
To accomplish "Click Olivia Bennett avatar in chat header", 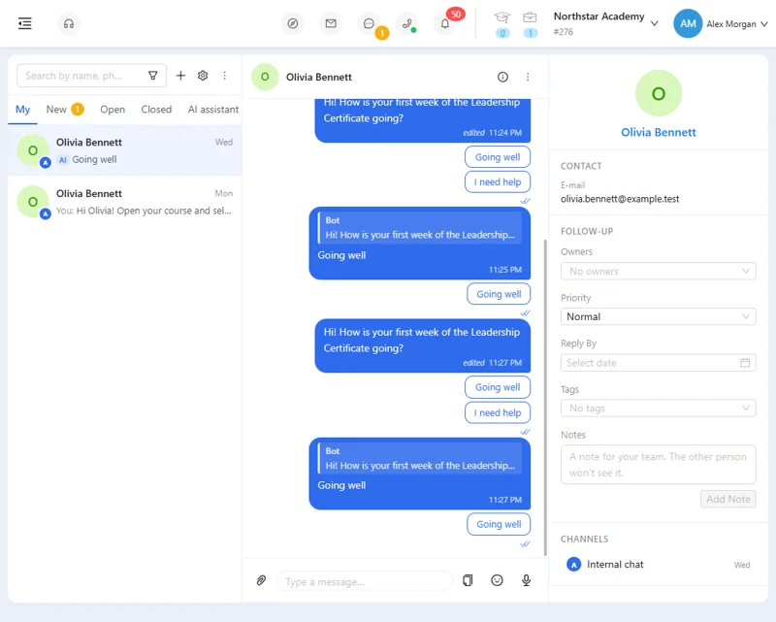I will click(265, 77).
